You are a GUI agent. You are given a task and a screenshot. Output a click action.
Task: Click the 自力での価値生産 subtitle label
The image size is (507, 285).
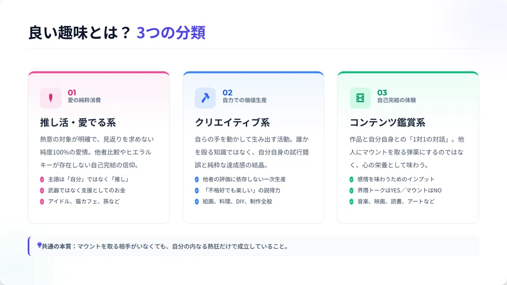(245, 100)
